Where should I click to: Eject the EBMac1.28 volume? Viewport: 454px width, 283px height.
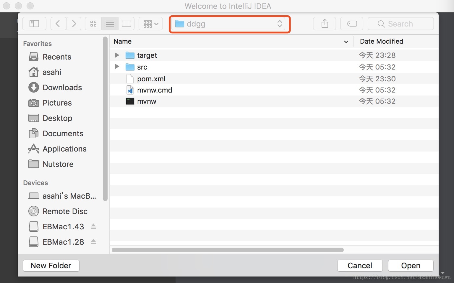click(93, 242)
